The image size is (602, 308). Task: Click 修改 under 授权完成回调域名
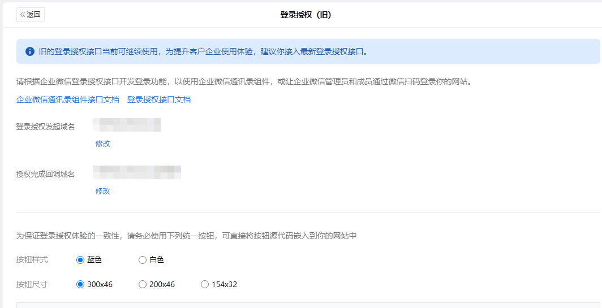coord(103,191)
